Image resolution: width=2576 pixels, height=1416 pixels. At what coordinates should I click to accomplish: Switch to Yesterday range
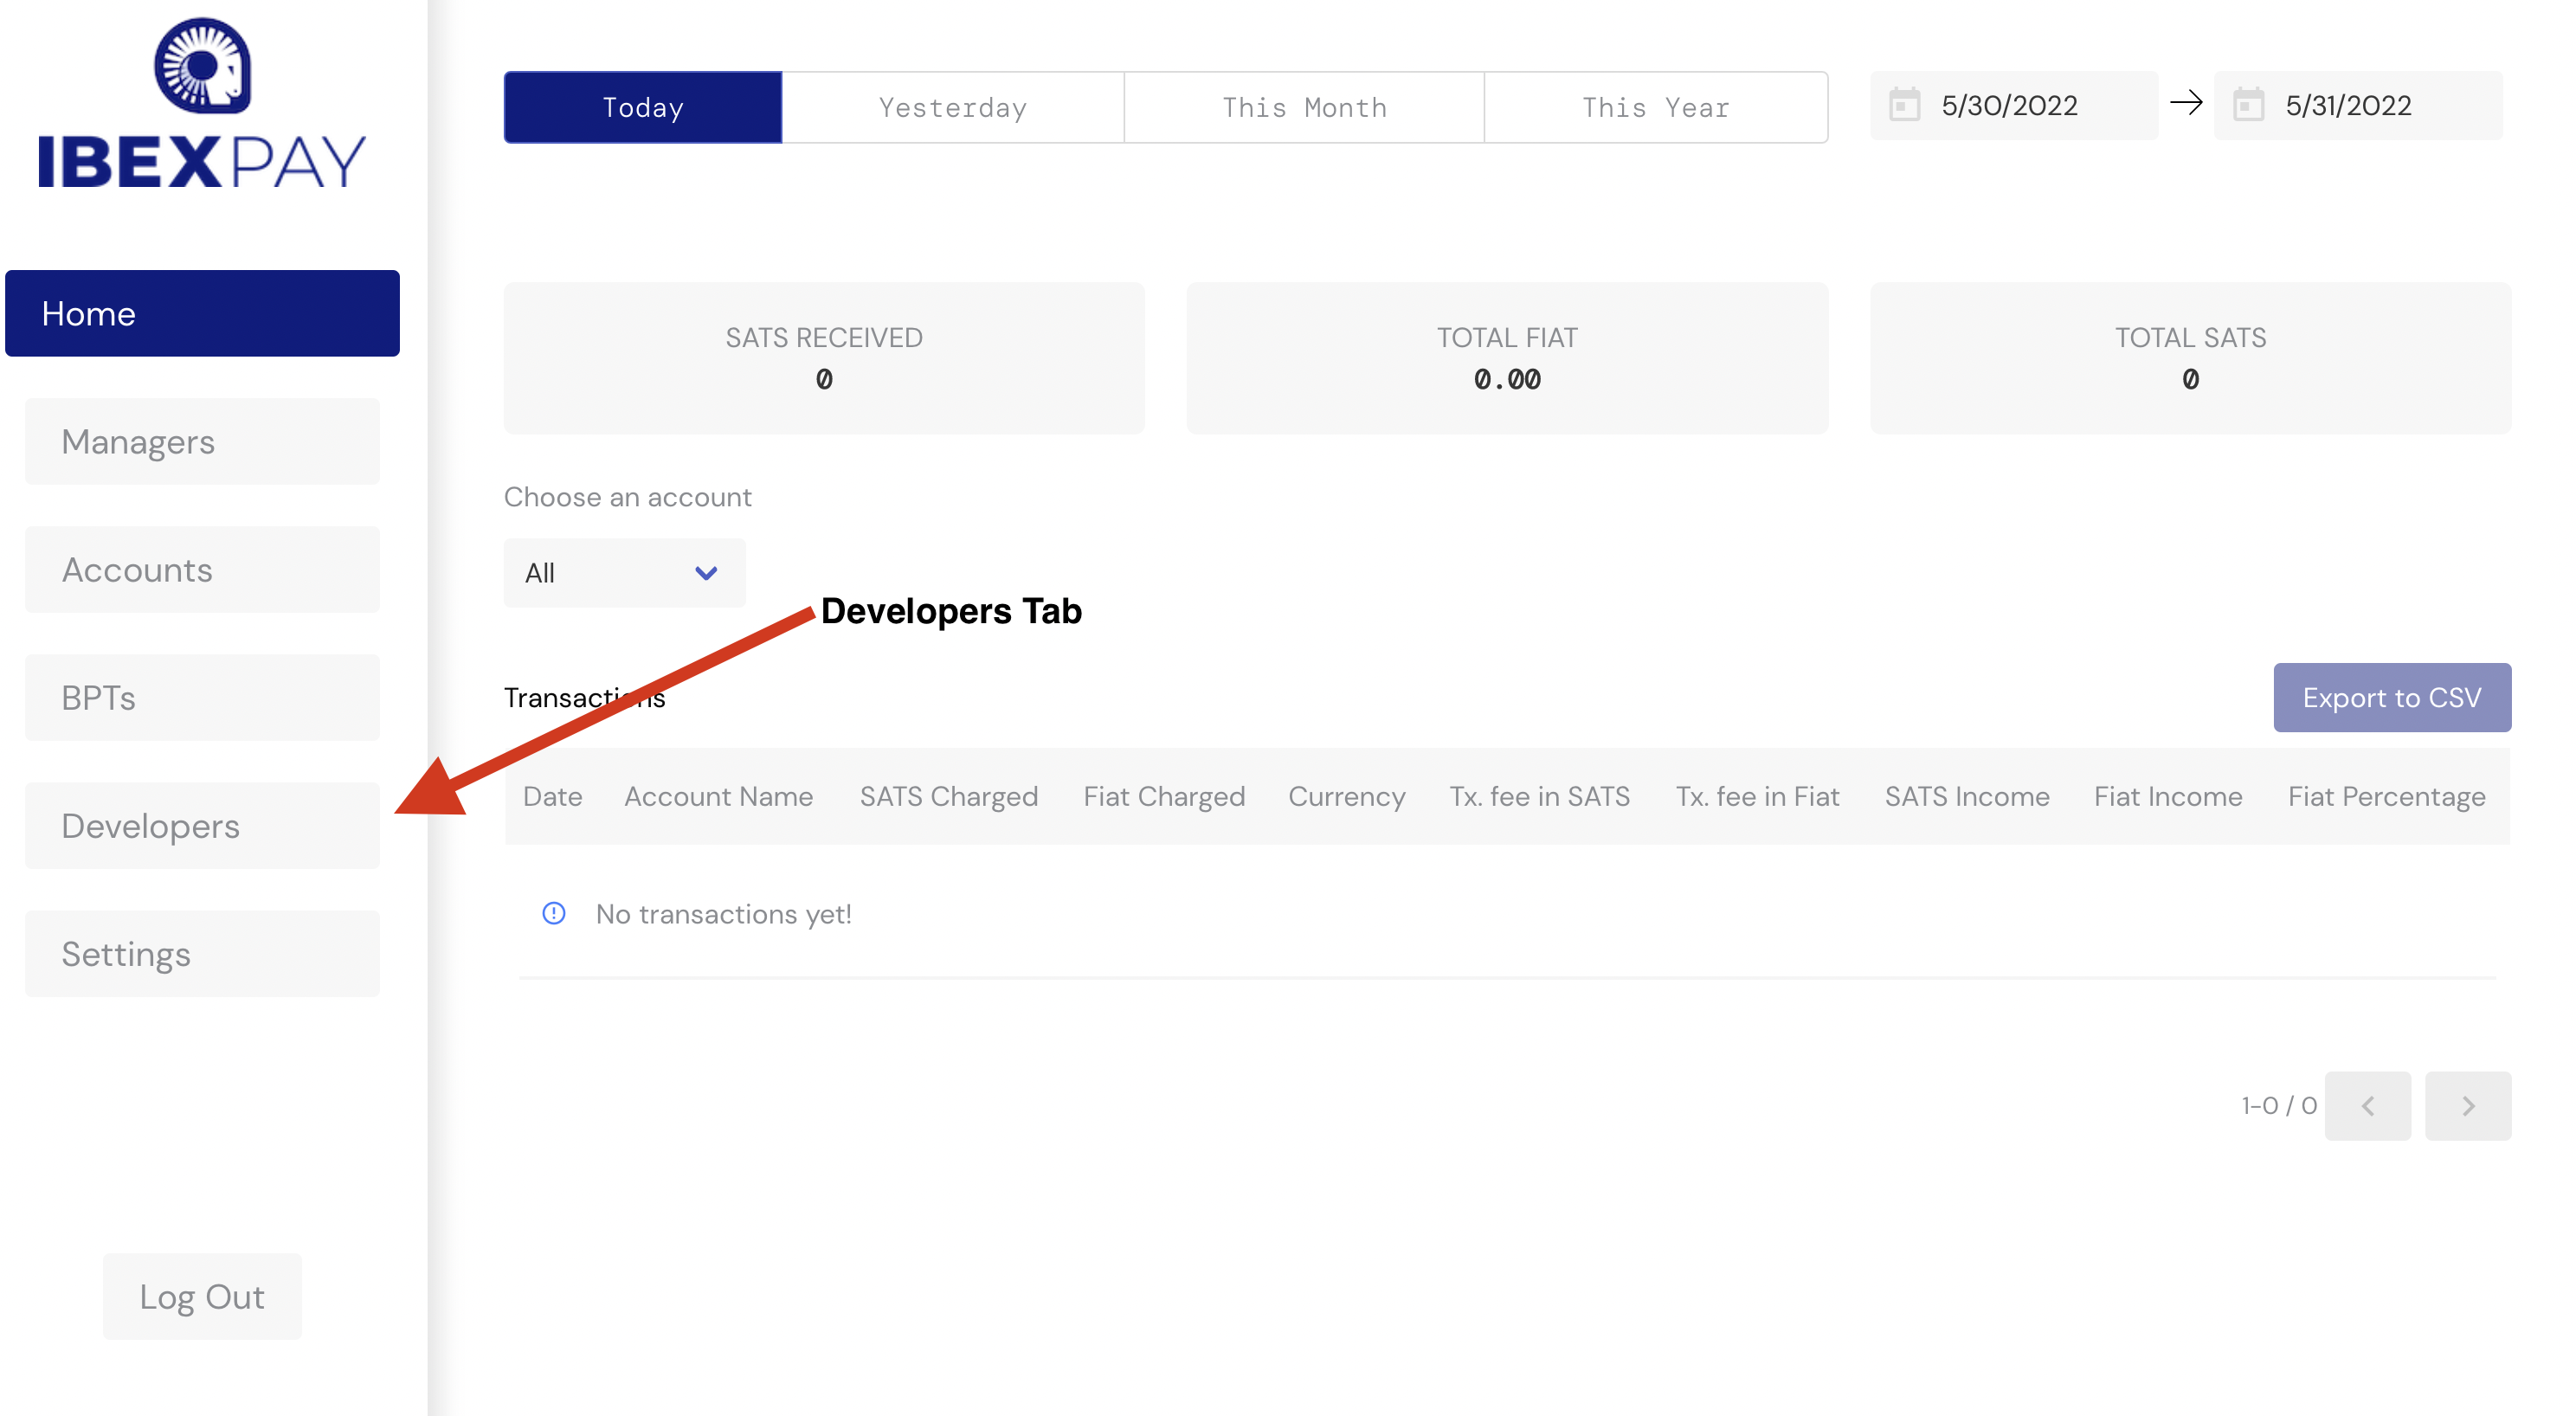(x=952, y=107)
